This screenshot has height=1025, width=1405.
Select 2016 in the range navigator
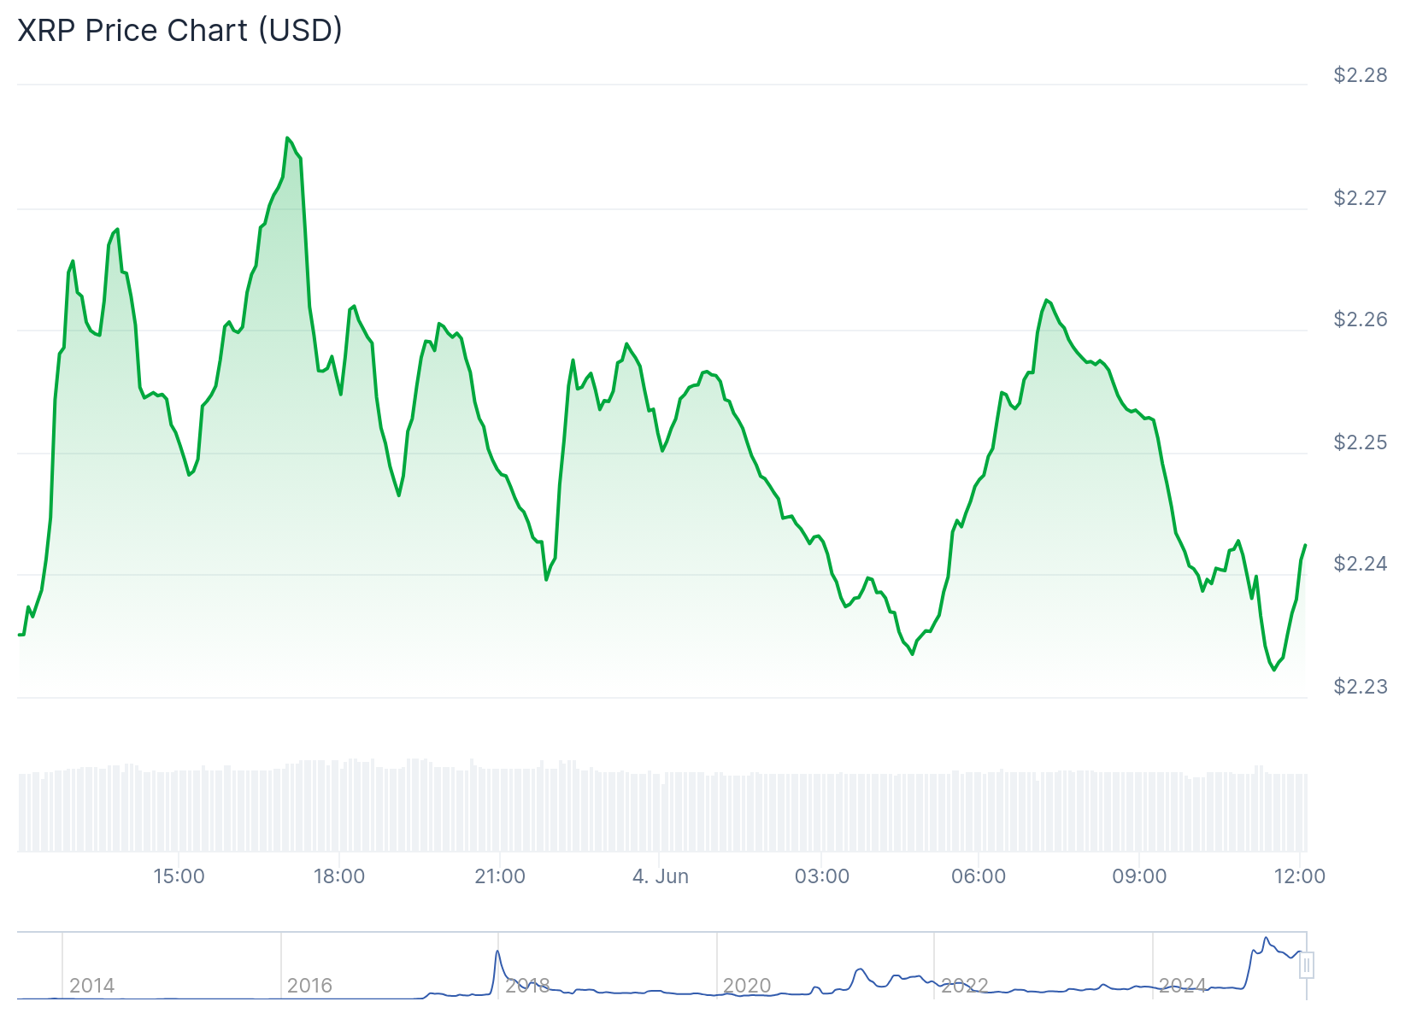point(309,986)
